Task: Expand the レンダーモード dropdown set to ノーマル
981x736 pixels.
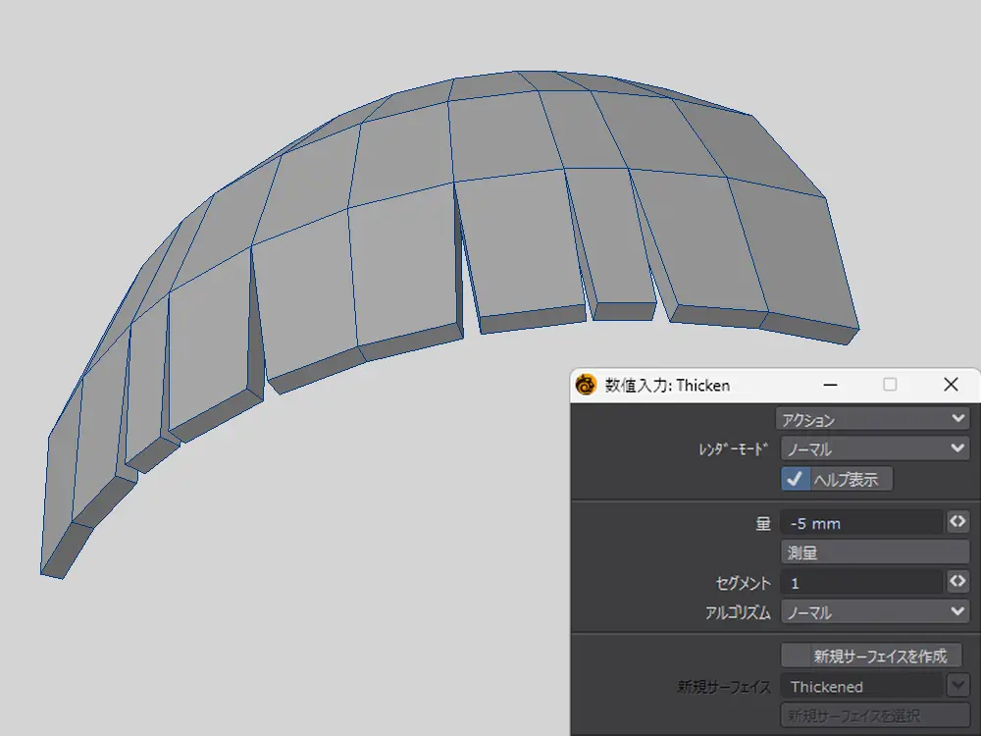Action: [x=873, y=449]
